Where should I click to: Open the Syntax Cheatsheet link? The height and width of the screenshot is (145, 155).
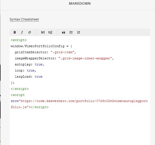point(24,19)
